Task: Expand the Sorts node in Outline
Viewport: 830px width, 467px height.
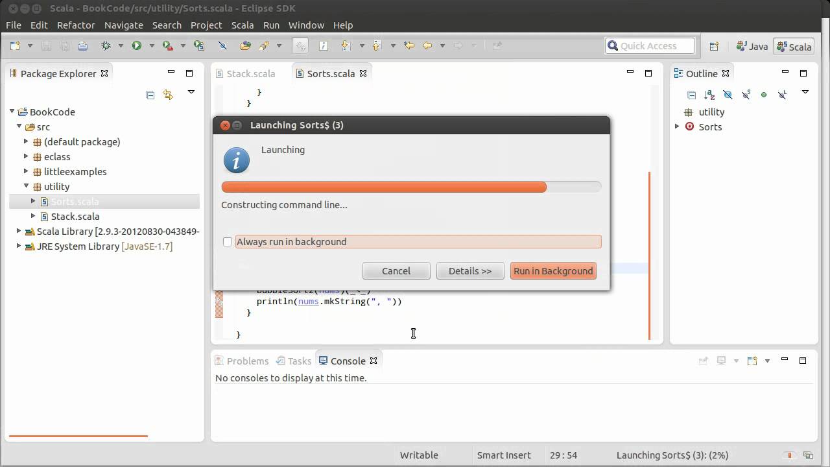Action: point(677,126)
